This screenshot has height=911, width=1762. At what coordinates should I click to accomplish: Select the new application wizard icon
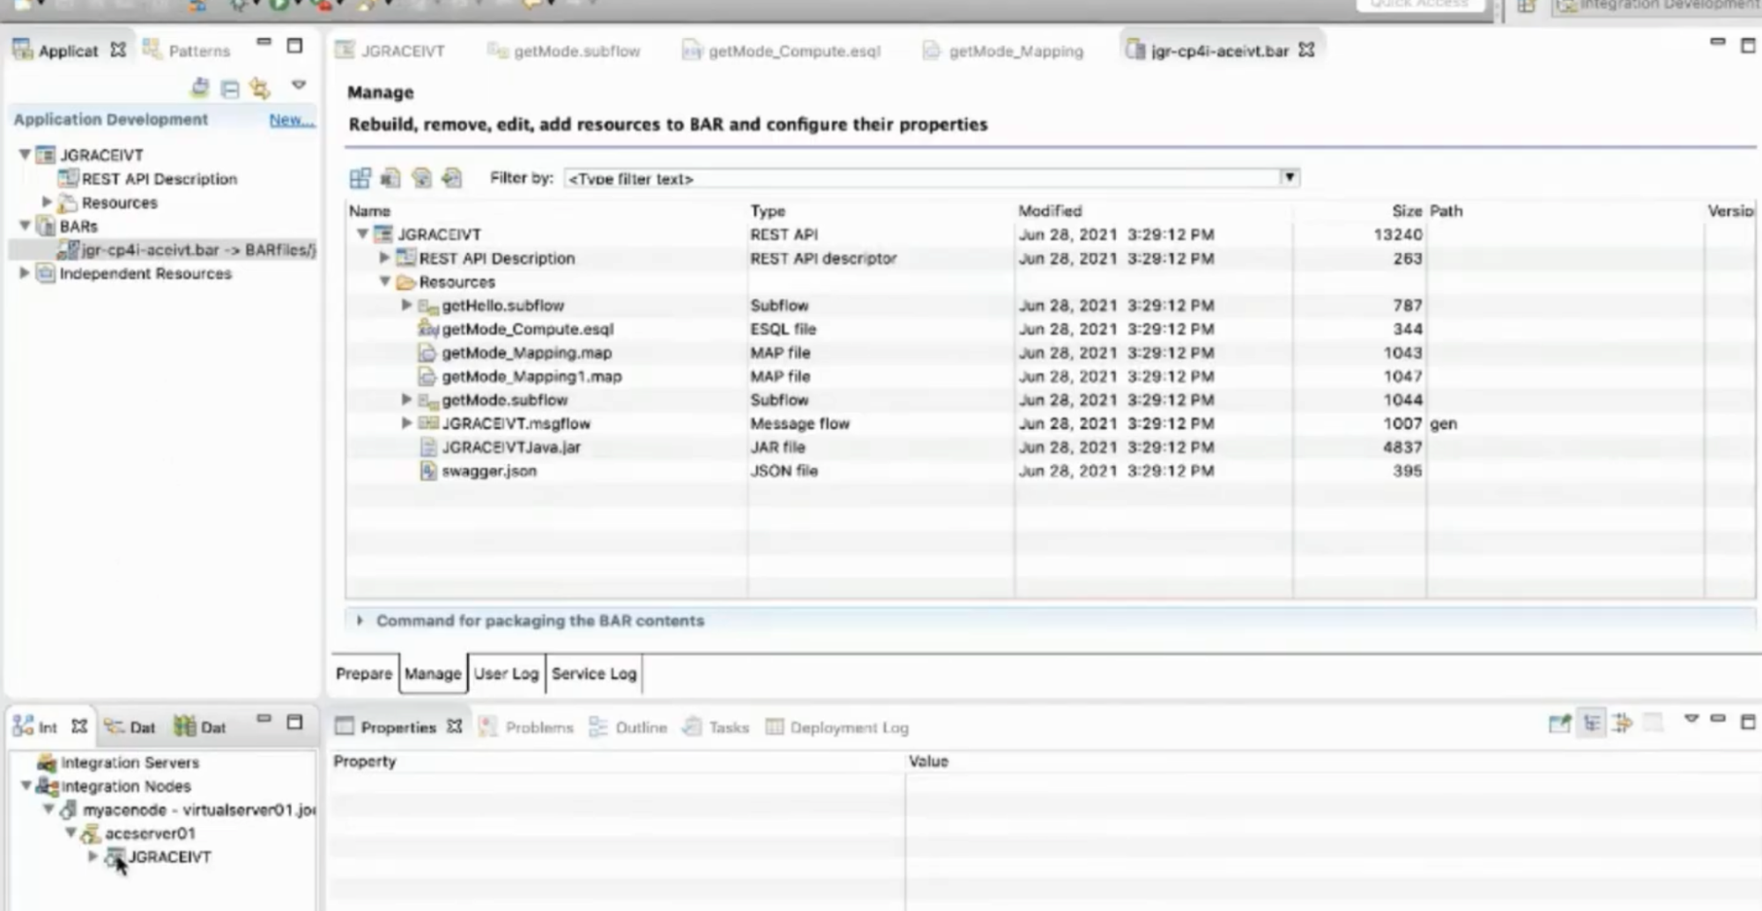199,86
